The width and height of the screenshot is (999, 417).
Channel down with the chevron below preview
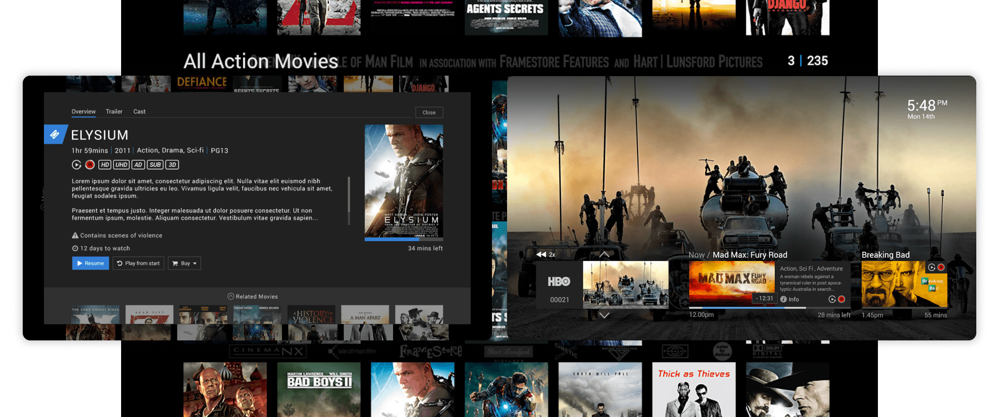click(604, 315)
